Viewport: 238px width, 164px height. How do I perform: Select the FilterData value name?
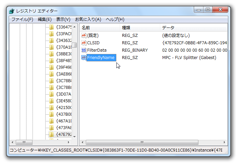[x=97, y=50]
